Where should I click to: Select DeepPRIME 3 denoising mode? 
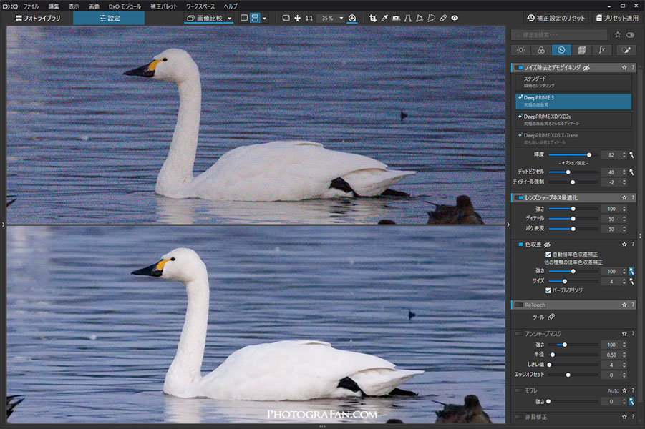click(x=573, y=101)
